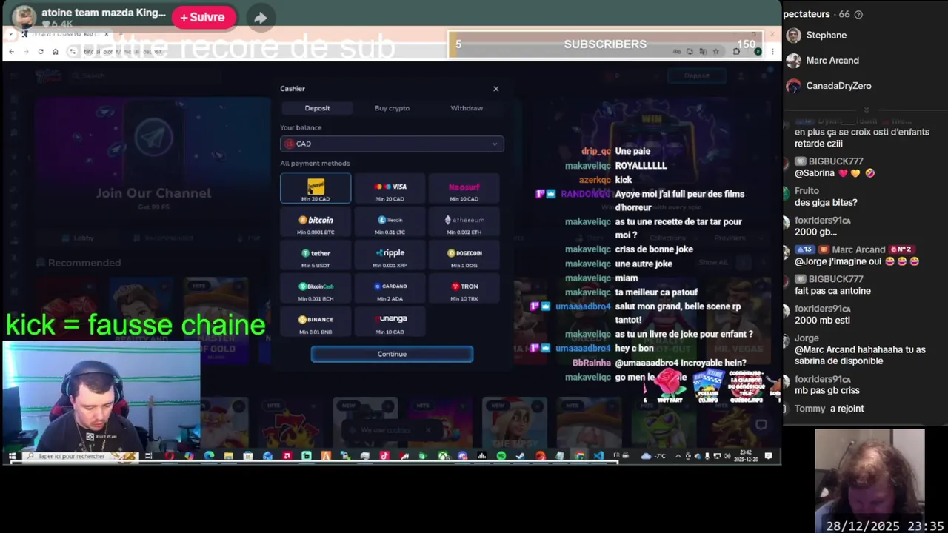Open the Deposit tab in Cashier

click(317, 108)
